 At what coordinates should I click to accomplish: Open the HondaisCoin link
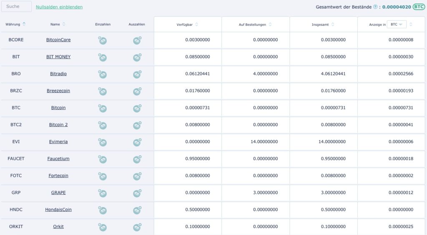pos(58,210)
